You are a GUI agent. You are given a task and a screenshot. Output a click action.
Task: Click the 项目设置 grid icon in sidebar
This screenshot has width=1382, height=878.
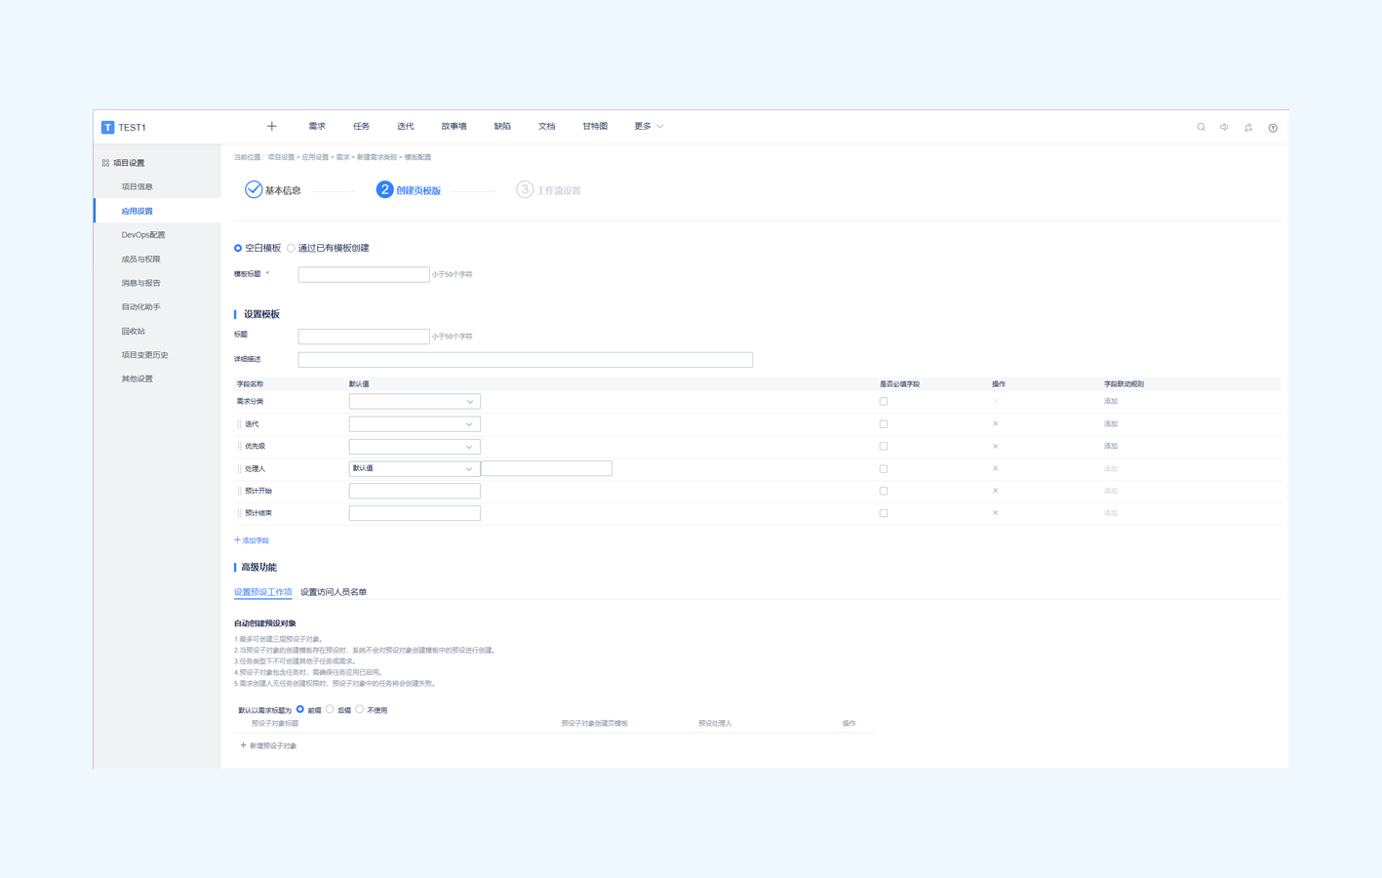tap(105, 163)
